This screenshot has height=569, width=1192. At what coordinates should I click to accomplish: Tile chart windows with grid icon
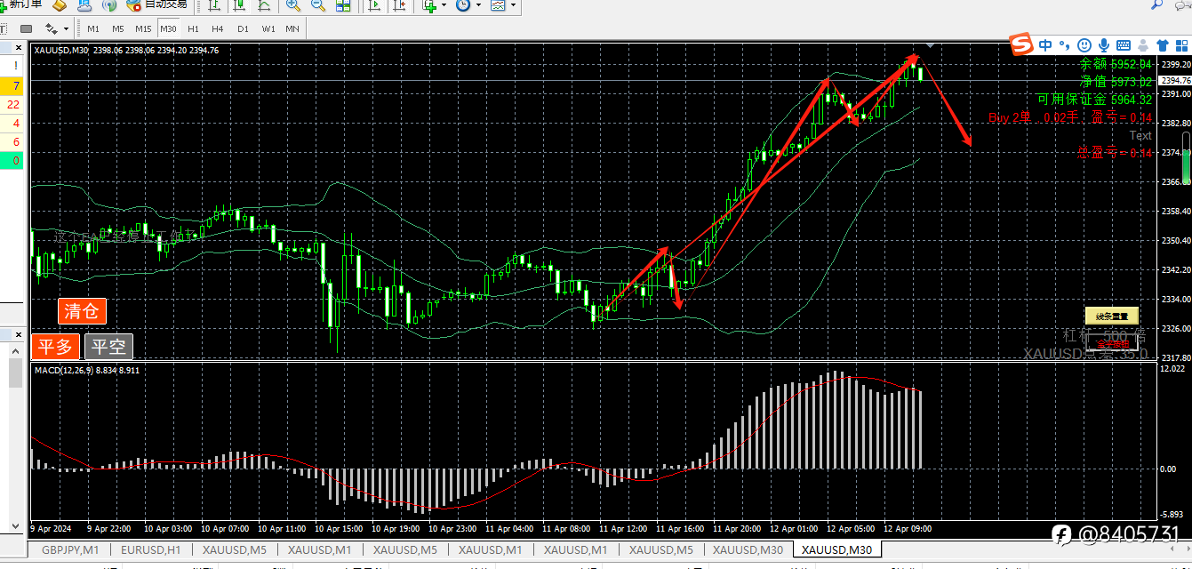tap(344, 5)
